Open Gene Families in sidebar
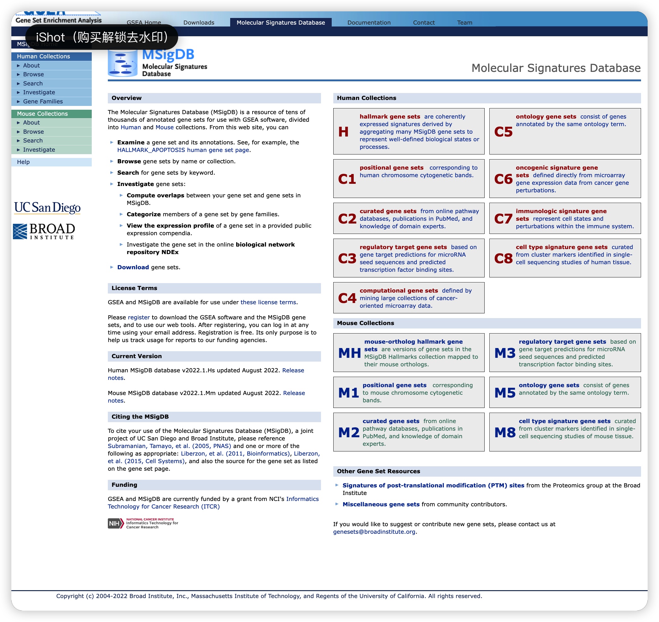 (x=51, y=102)
